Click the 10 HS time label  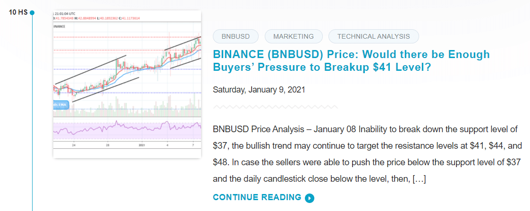(x=18, y=13)
